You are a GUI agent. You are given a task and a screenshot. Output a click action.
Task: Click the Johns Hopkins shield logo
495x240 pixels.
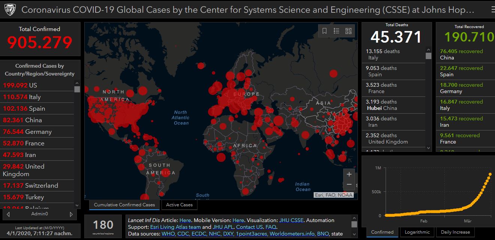click(x=10, y=10)
